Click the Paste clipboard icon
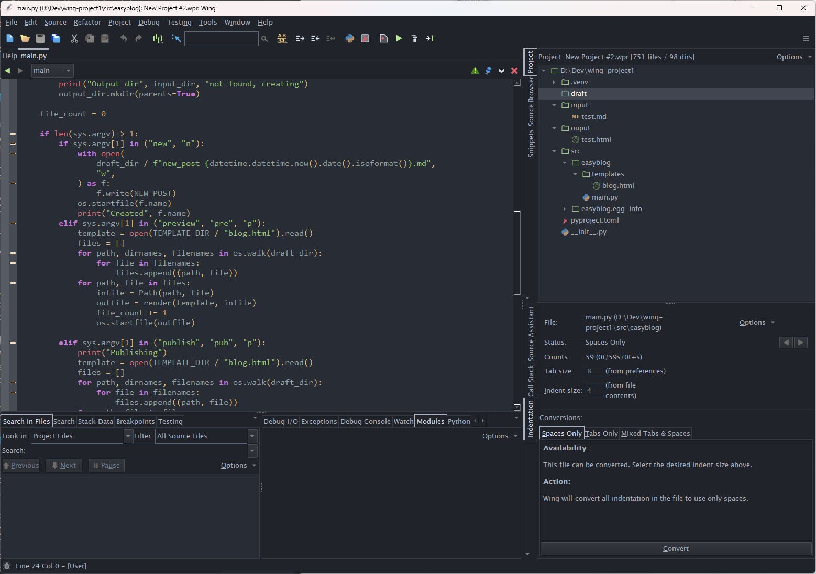 point(105,38)
